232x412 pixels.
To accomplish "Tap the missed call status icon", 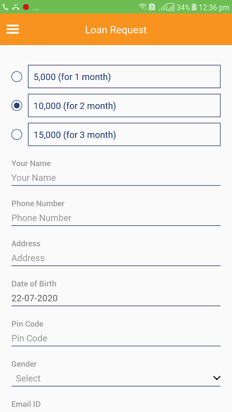I will (16, 7).
